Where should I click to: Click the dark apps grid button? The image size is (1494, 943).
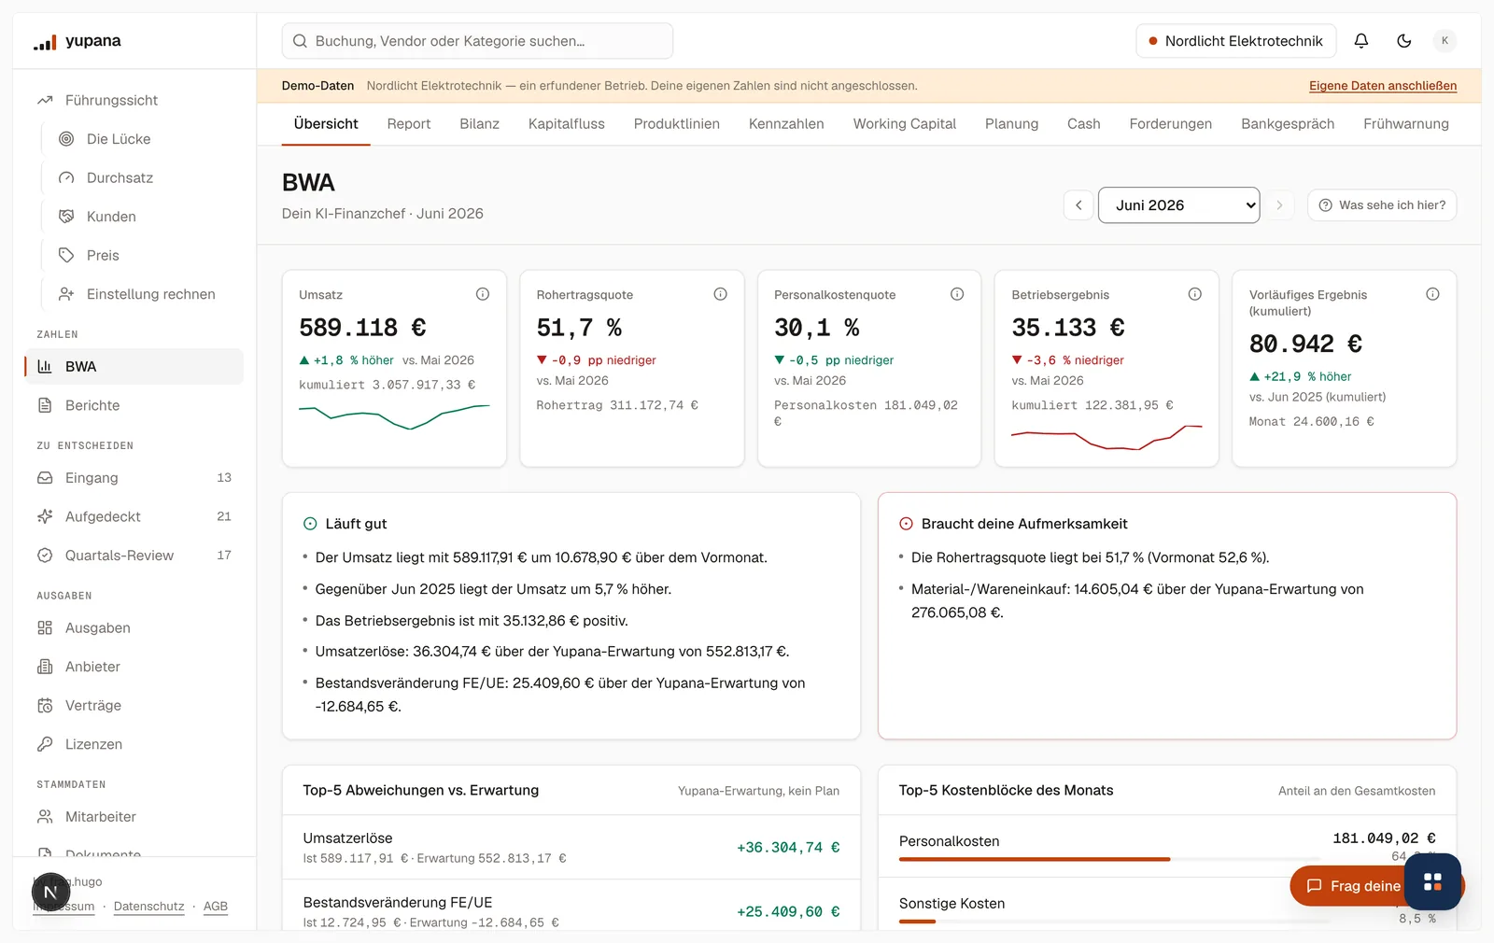click(x=1432, y=881)
